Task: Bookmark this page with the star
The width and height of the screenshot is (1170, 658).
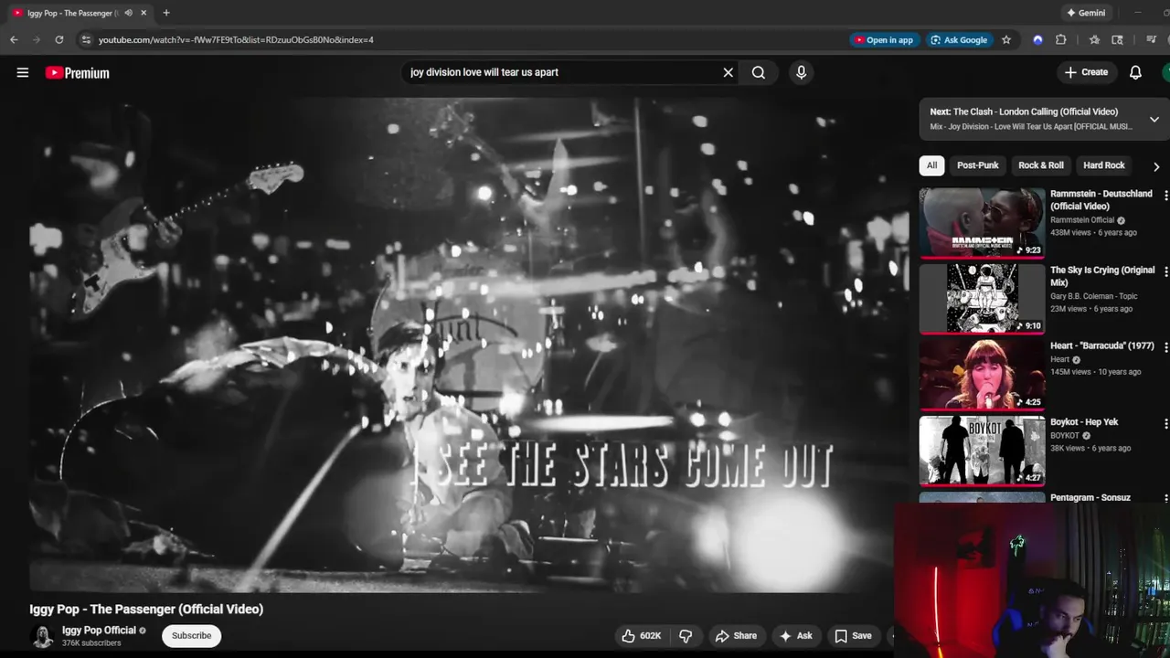Action: (x=1006, y=39)
